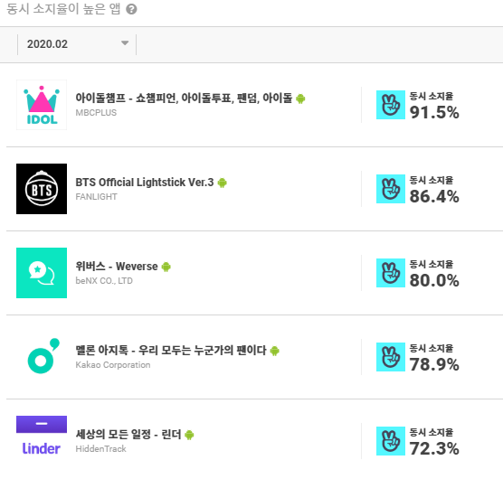Open the 2020.02 date dropdown
Viewport: 503px width, 479px height.
coord(77,44)
